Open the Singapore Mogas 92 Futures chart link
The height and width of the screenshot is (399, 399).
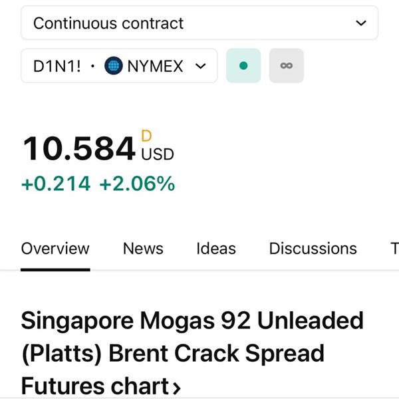click(192, 353)
